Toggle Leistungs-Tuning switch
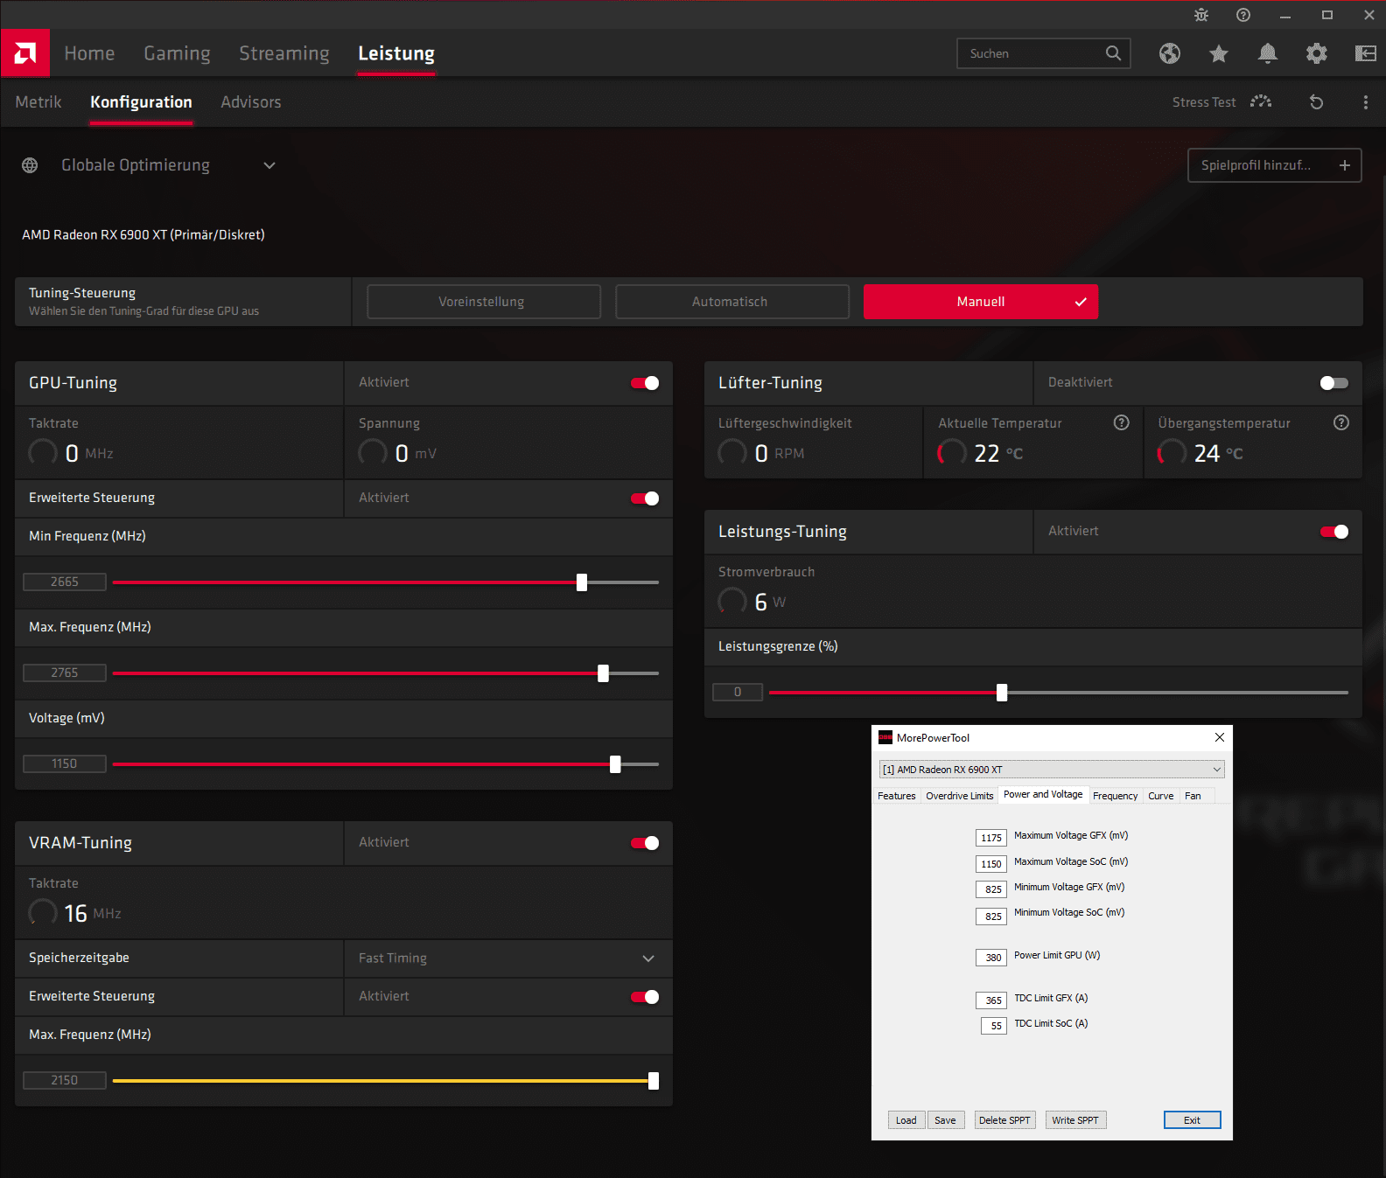This screenshot has height=1178, width=1386. [x=1334, y=532]
